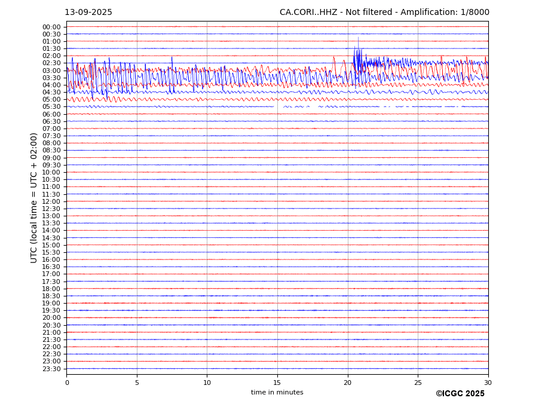Select the 09:00 row label

(51, 158)
